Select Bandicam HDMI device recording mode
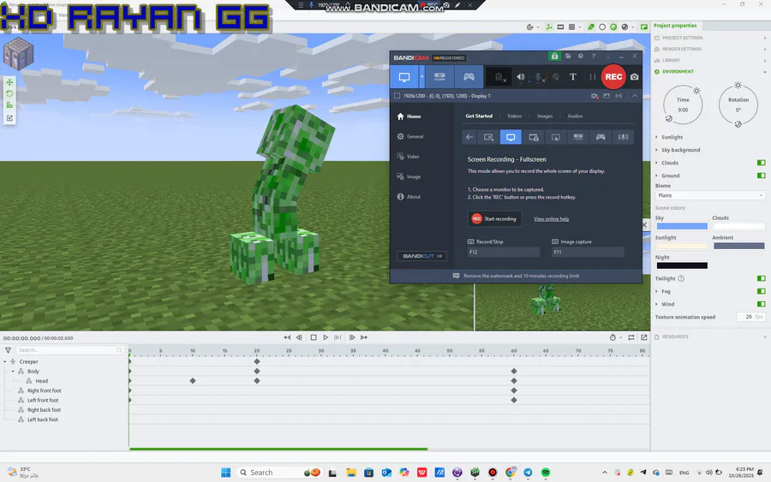 [x=439, y=77]
